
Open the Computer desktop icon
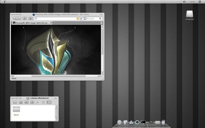point(190,15)
